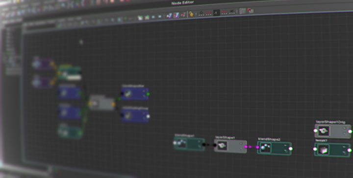353x178 pixels.
Task: Click the first green toolbar icon at left
Action: (x=140, y=18)
